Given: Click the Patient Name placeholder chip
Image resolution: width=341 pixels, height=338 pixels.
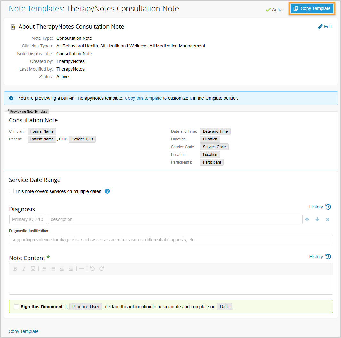Looking at the screenshot, I should 42,139.
